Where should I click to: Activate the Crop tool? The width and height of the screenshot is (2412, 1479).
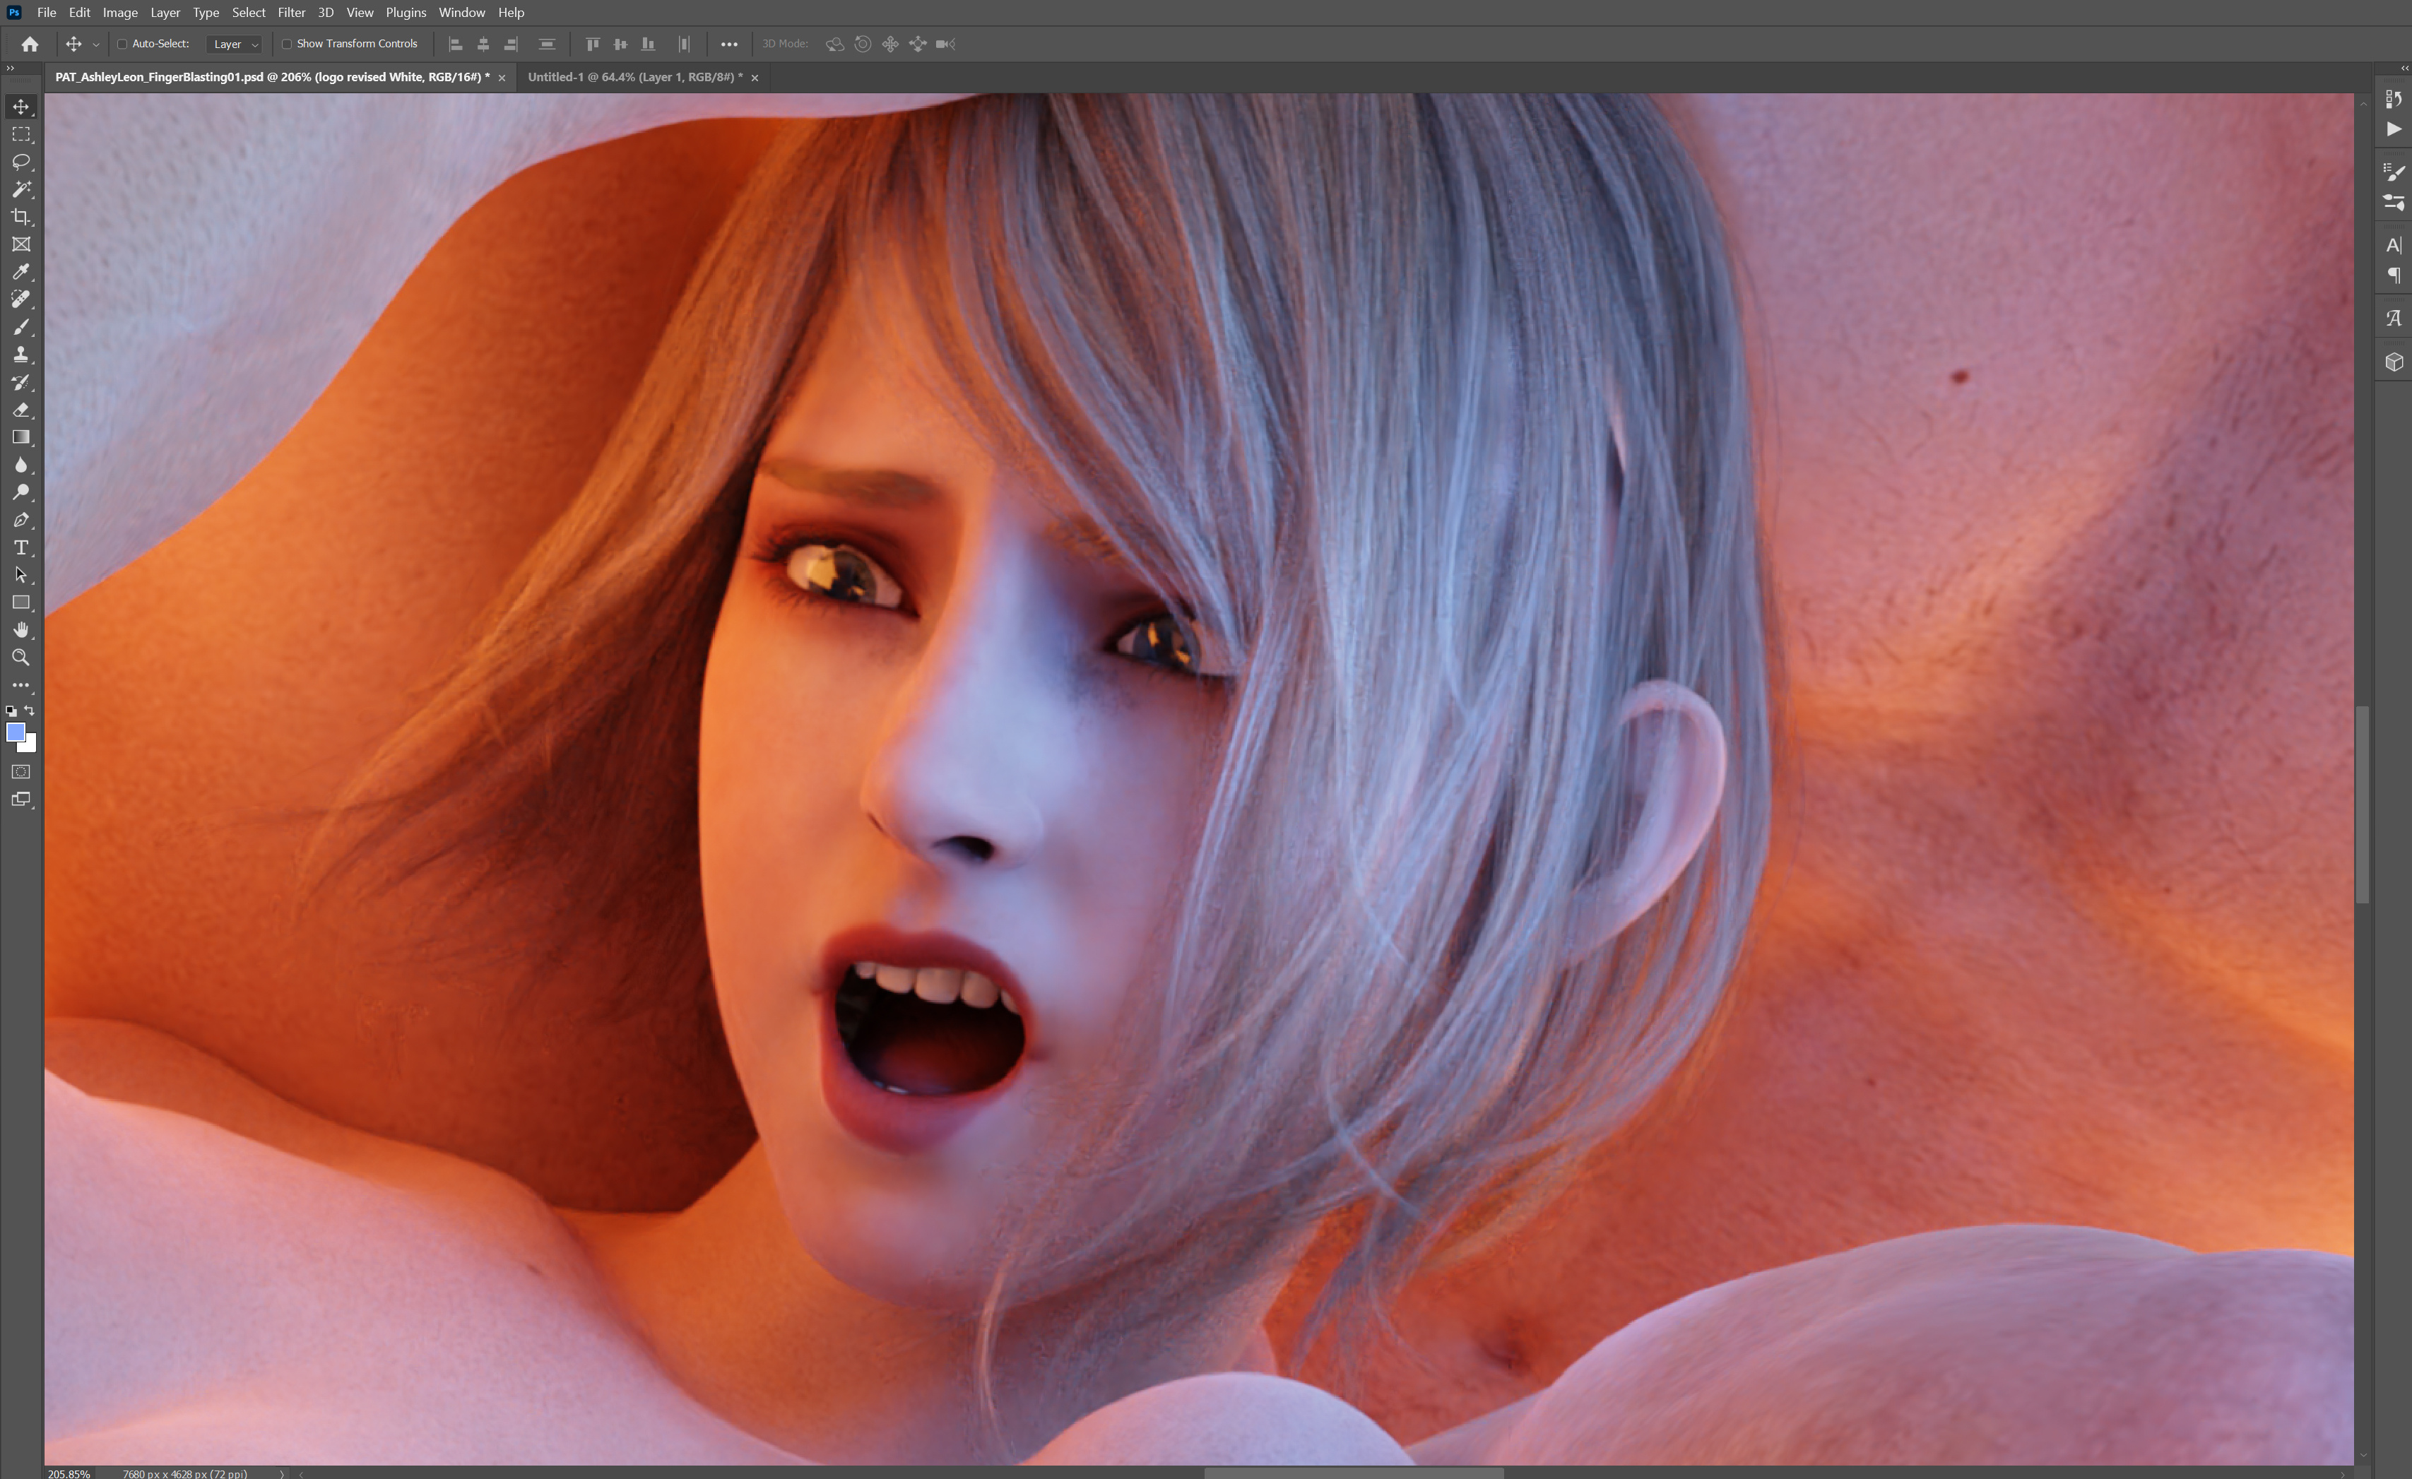point(20,216)
